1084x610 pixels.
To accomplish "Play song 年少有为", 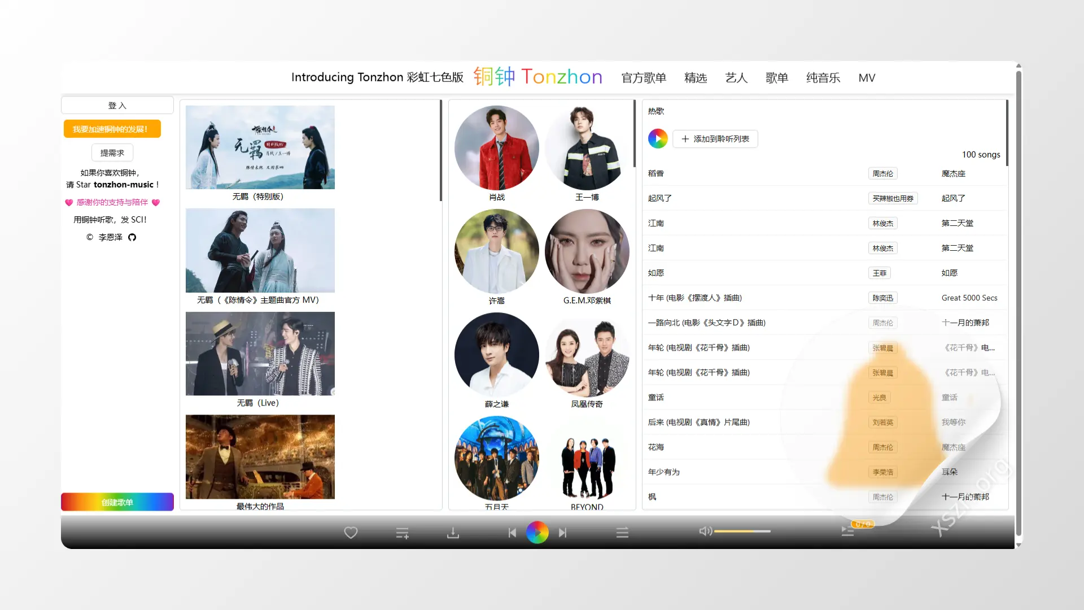I will point(664,472).
